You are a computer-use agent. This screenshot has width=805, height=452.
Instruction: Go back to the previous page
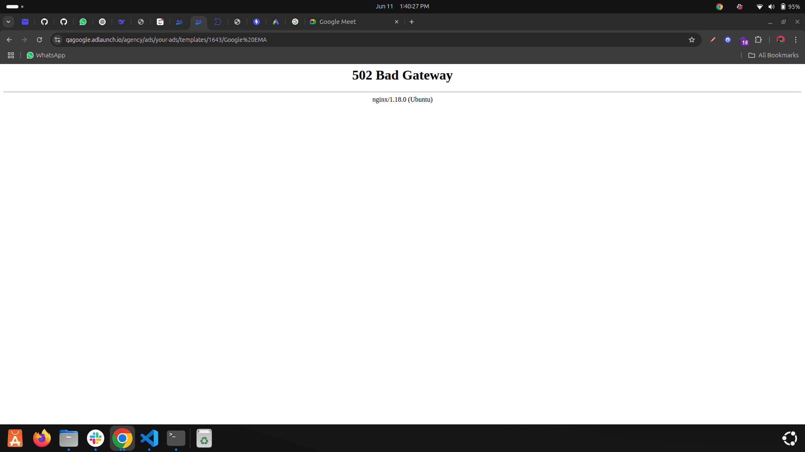click(x=9, y=40)
